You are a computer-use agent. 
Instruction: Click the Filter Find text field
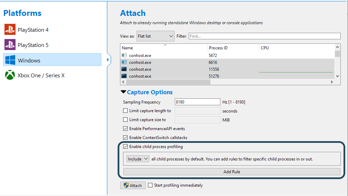pos(264,36)
